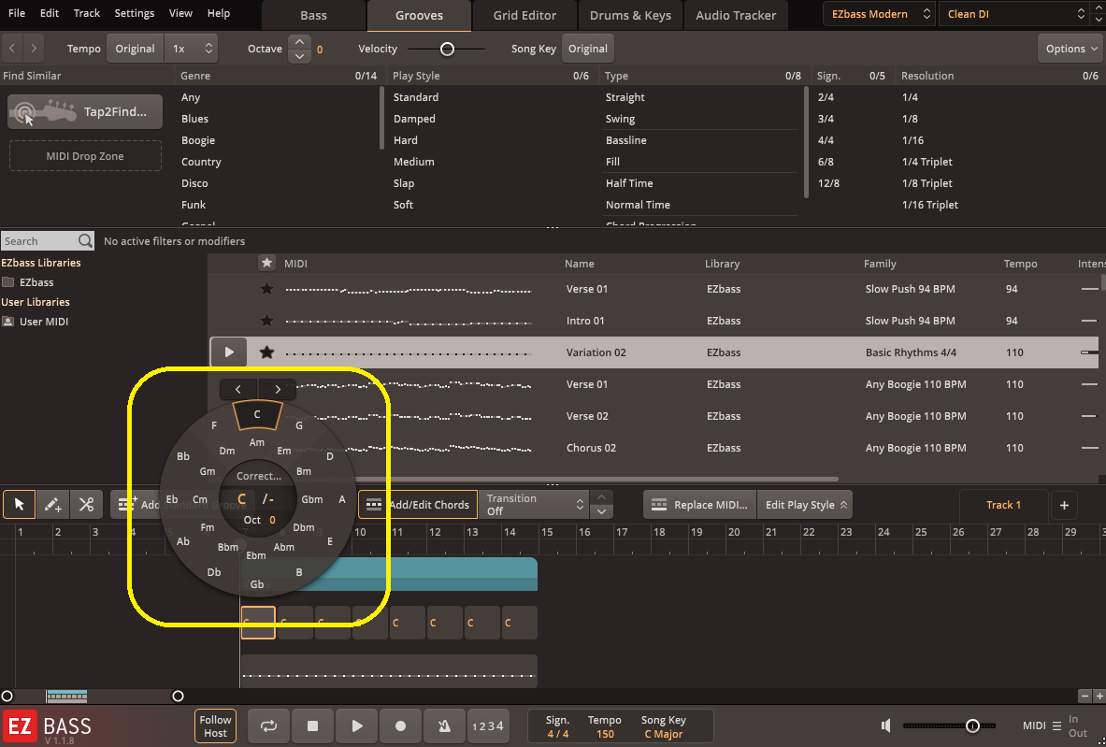Toggle Original tempo button
The height and width of the screenshot is (747, 1106).
tap(135, 49)
